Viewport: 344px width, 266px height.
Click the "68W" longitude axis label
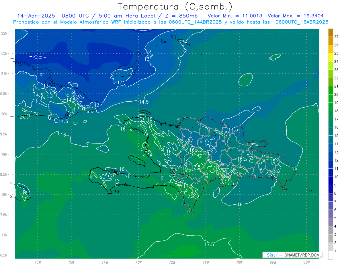306,262
